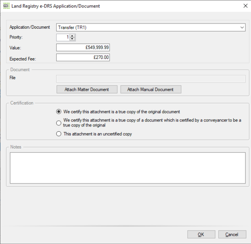This screenshot has width=251, height=244.
Task: Click the Document group heading
Action: point(20,70)
